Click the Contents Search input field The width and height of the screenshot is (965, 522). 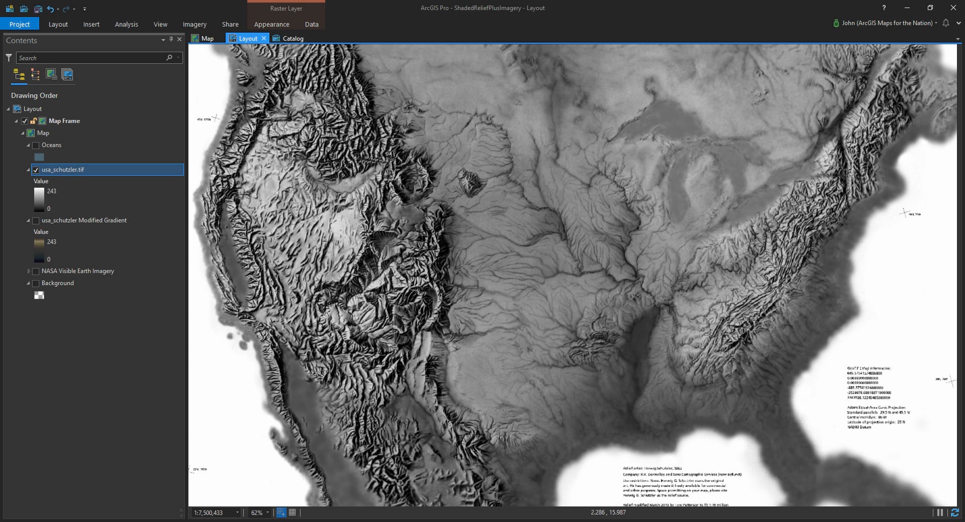(x=90, y=58)
